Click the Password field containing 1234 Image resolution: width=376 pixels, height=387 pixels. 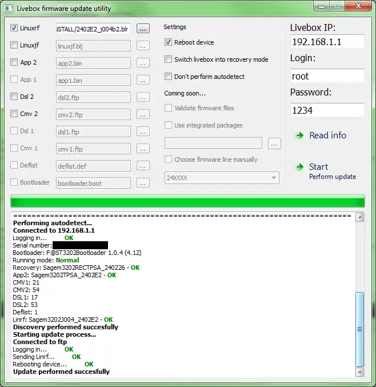tap(327, 110)
